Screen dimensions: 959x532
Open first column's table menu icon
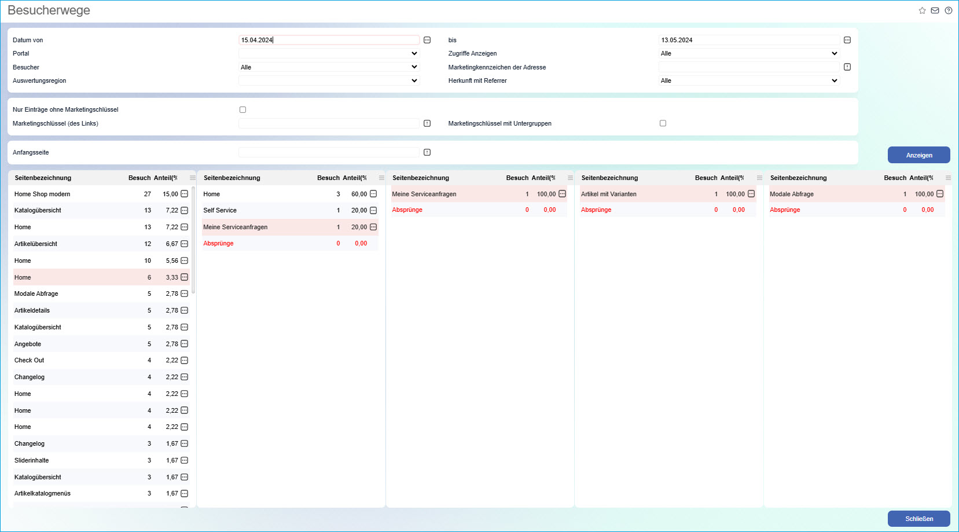[x=193, y=178]
